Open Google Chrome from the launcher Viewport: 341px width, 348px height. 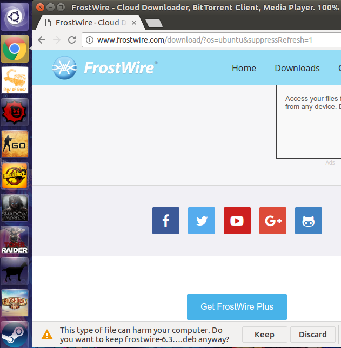[x=15, y=49]
